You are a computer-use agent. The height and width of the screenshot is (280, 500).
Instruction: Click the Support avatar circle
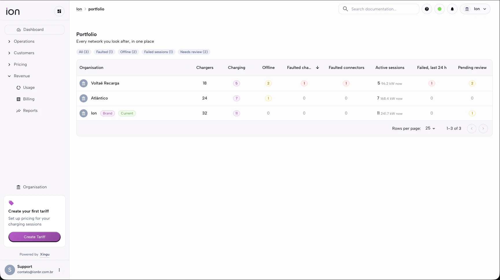pyautogui.click(x=10, y=270)
